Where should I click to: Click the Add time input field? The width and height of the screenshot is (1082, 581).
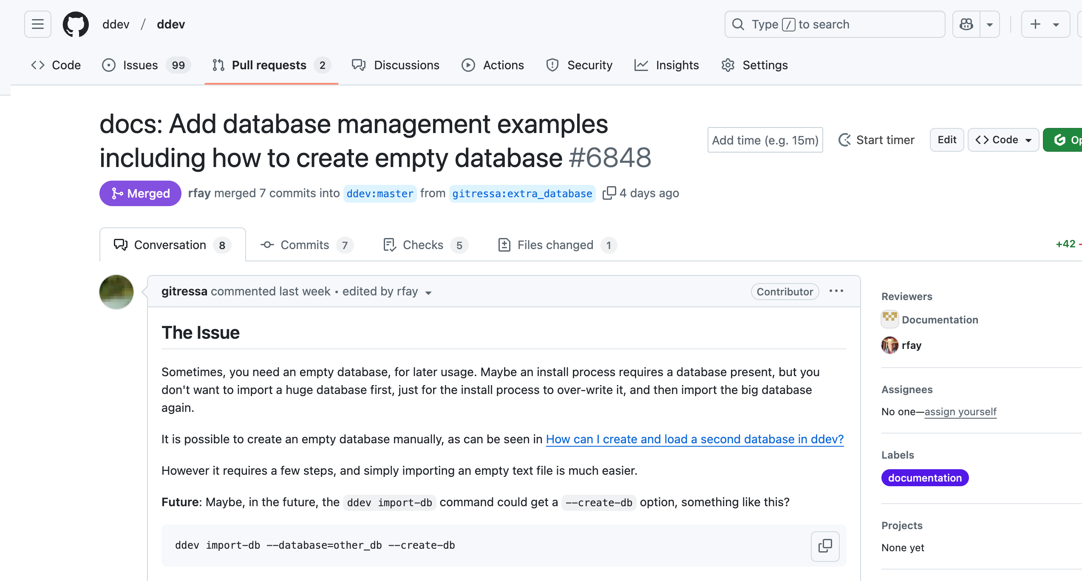click(765, 139)
